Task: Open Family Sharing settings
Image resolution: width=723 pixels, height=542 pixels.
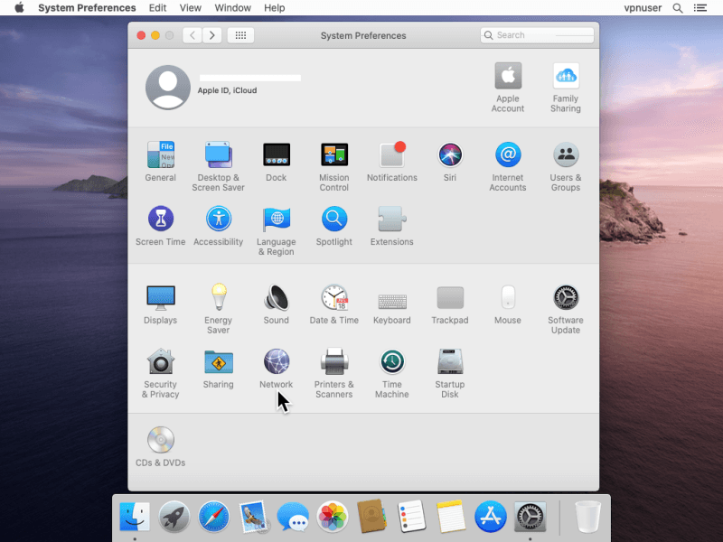Action: point(565,78)
